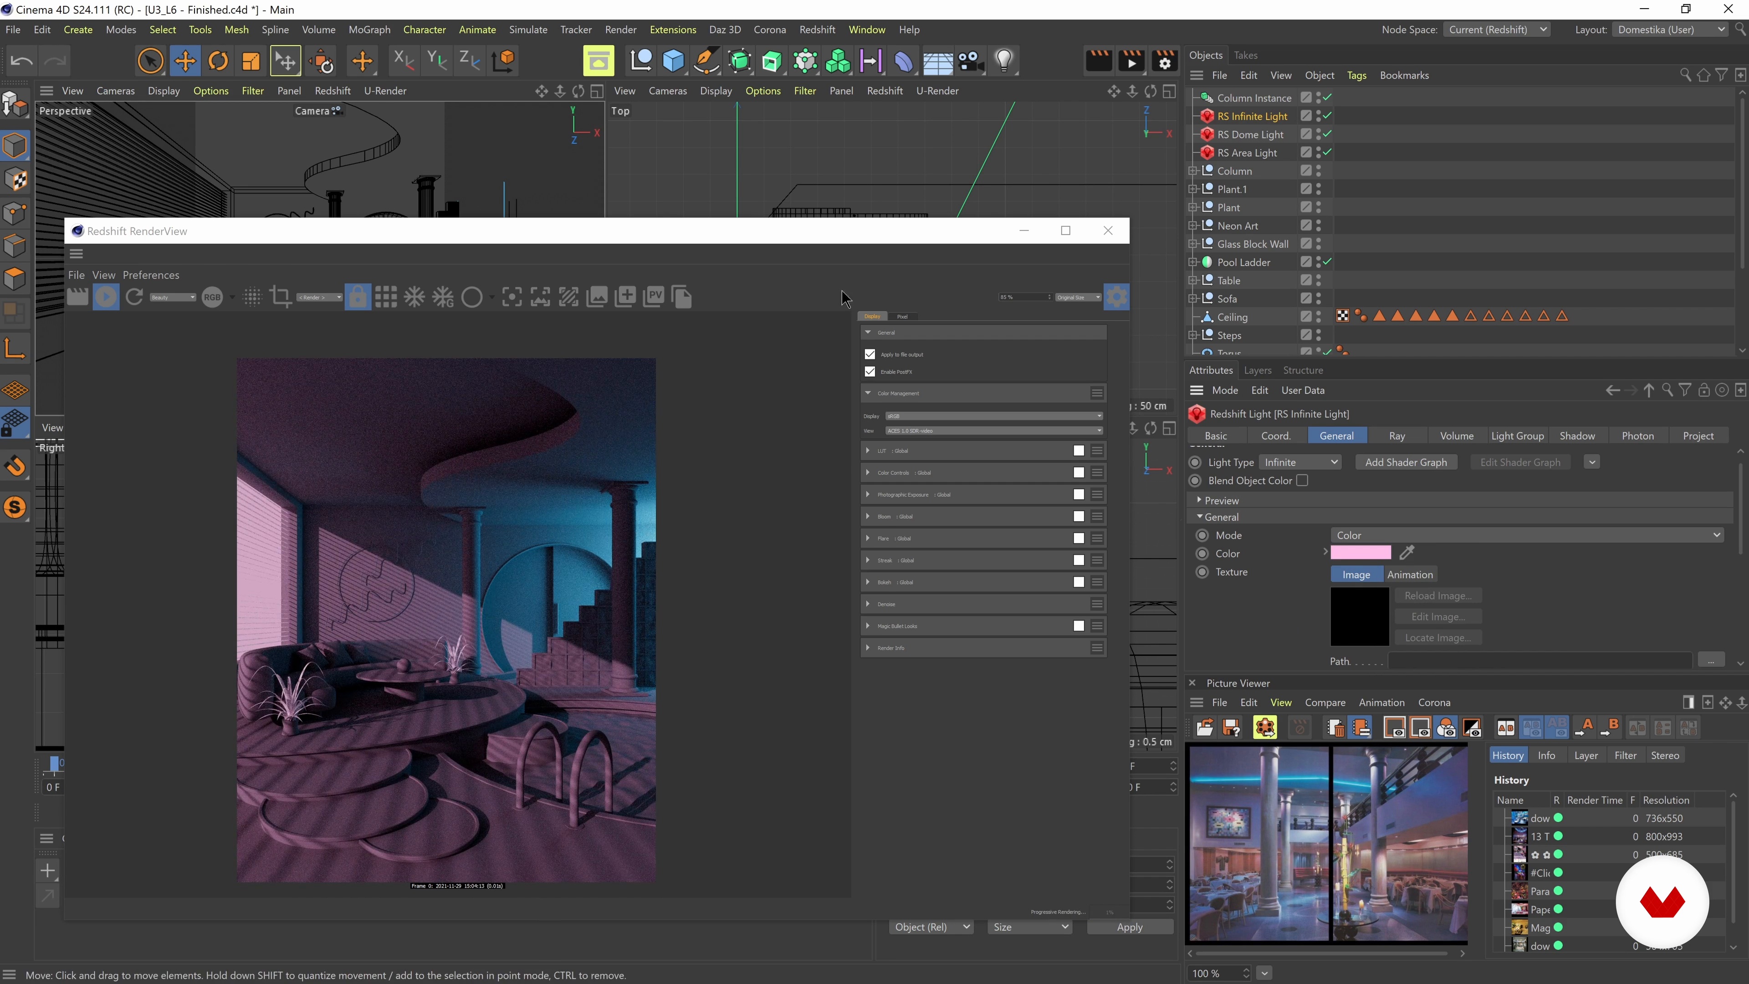Toggle the lock camera icon in RenderView
Viewport: 1749px width, 984px height.
pos(358,297)
